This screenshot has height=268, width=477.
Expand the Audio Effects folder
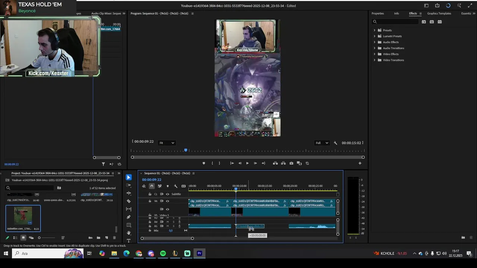coord(375,42)
